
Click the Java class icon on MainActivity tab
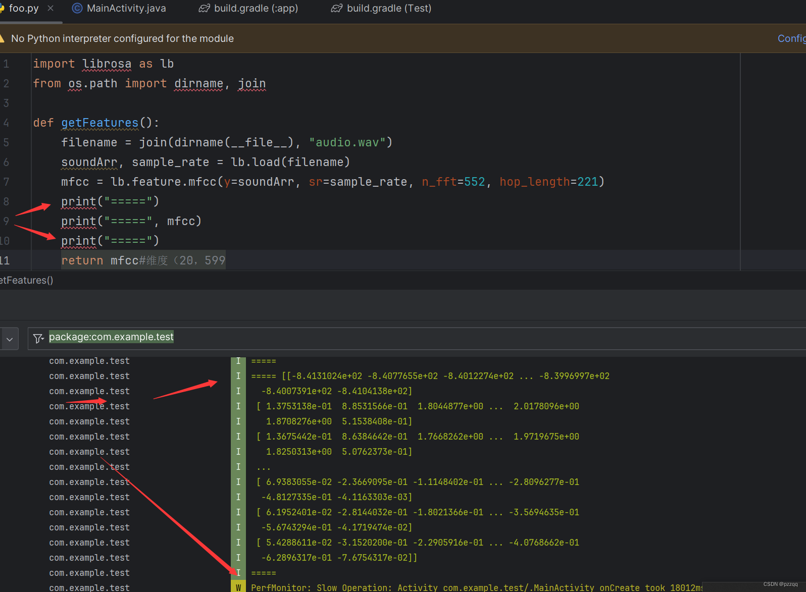pyautogui.click(x=77, y=9)
